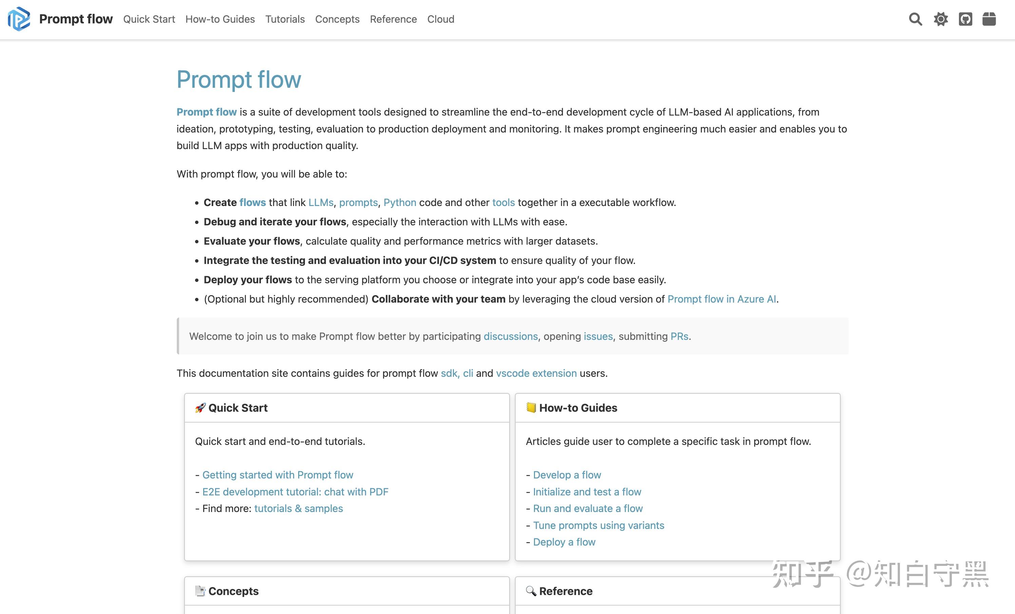
Task: Go to Tutorials nav item
Action: 285,19
